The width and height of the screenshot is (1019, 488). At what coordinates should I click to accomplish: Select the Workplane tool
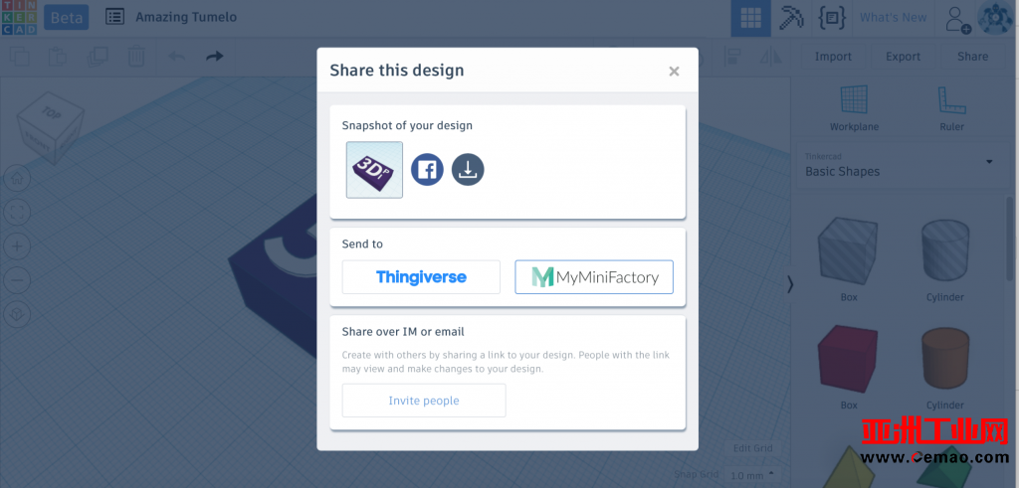[x=854, y=108]
